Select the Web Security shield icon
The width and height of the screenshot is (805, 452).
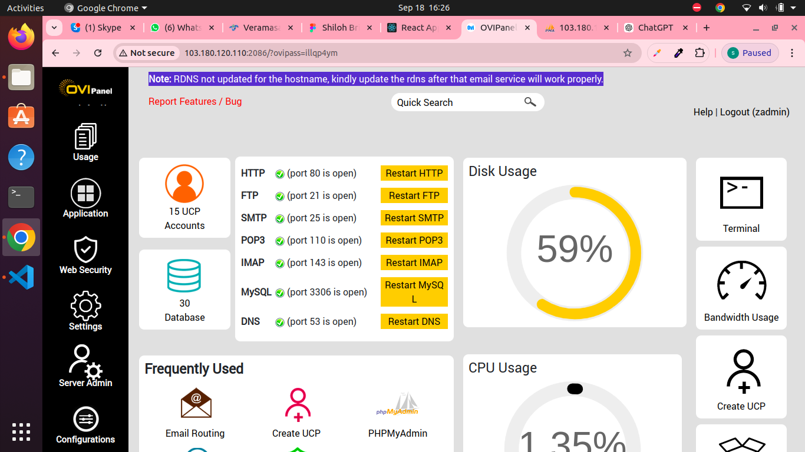click(x=85, y=250)
